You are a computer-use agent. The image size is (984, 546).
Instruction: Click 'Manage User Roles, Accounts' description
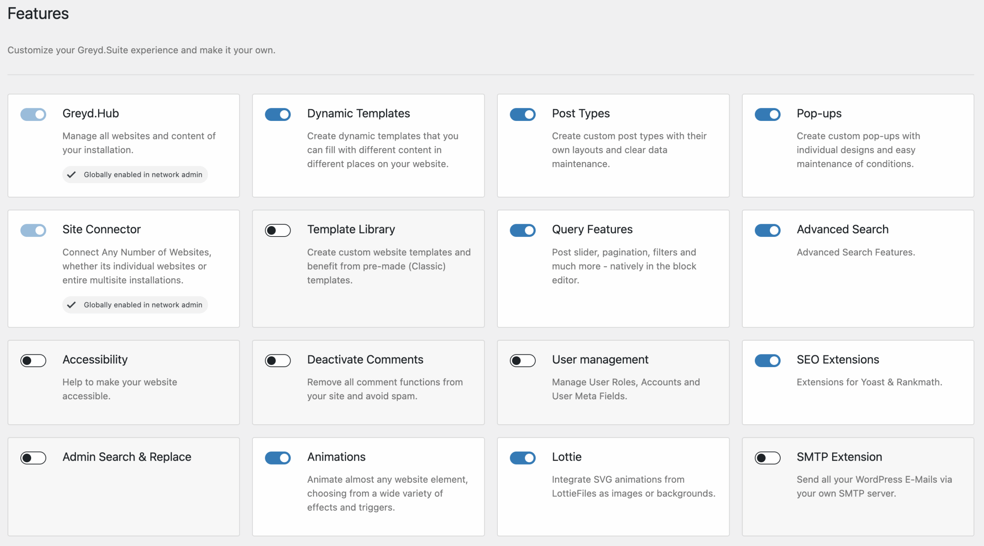click(x=626, y=389)
